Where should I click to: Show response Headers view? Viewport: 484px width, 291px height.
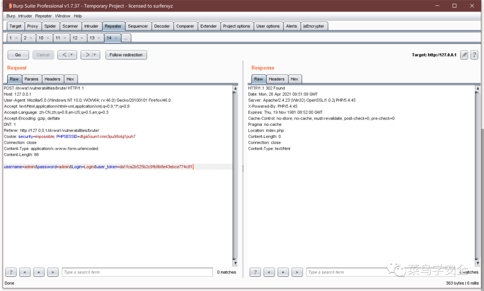(277, 79)
